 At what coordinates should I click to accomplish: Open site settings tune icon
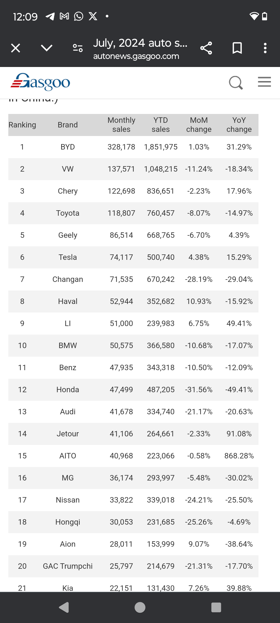pyautogui.click(x=78, y=48)
